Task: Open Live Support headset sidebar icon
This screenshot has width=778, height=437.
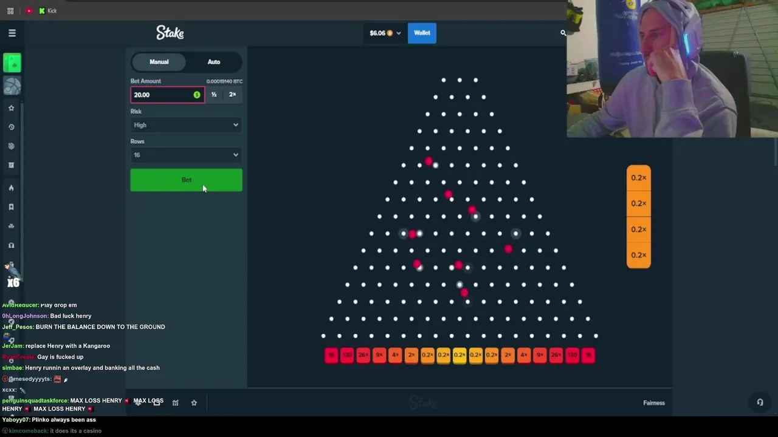Action: coord(11,245)
